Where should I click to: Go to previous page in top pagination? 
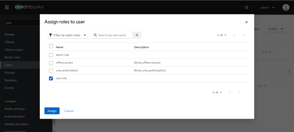point(234,35)
